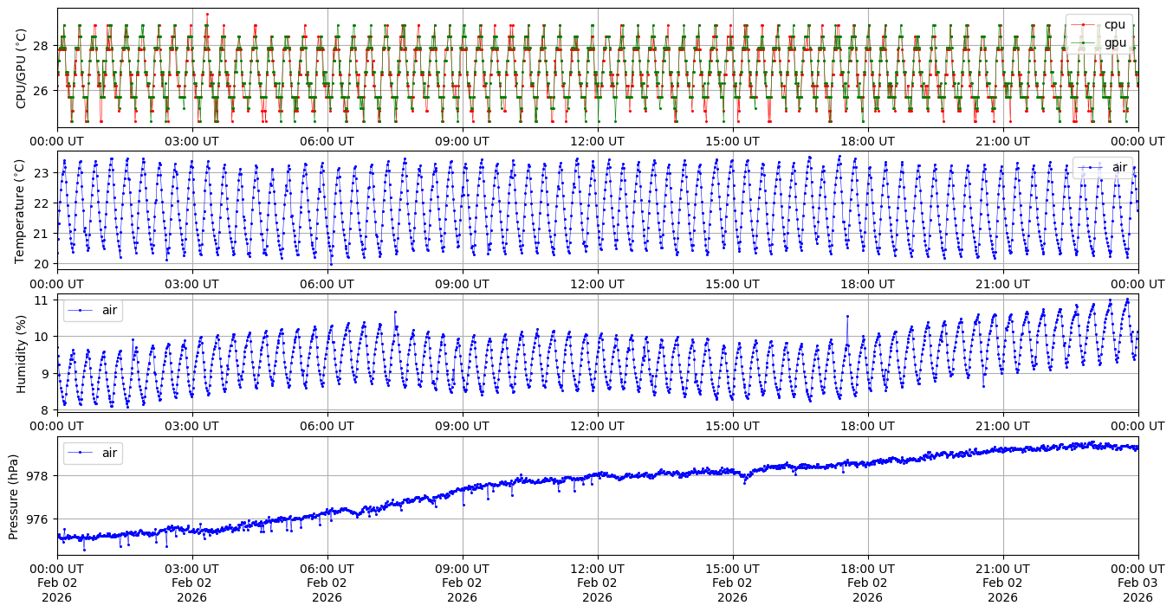Click the Pressure (hPa) y-axis label
The height and width of the screenshot is (612, 1173).
point(14,496)
